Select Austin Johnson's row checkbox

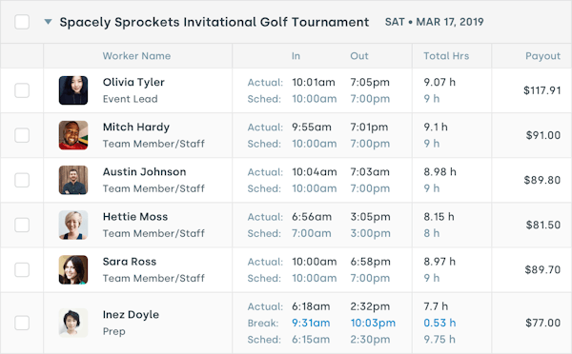click(x=22, y=180)
